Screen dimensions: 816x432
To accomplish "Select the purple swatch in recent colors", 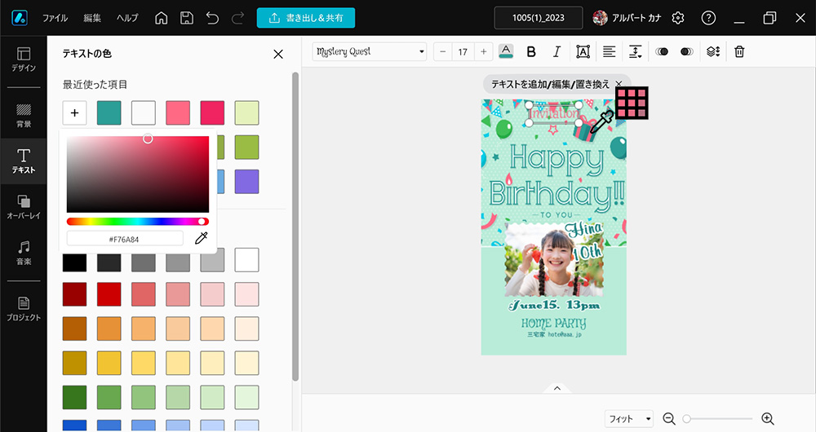I will (246, 182).
